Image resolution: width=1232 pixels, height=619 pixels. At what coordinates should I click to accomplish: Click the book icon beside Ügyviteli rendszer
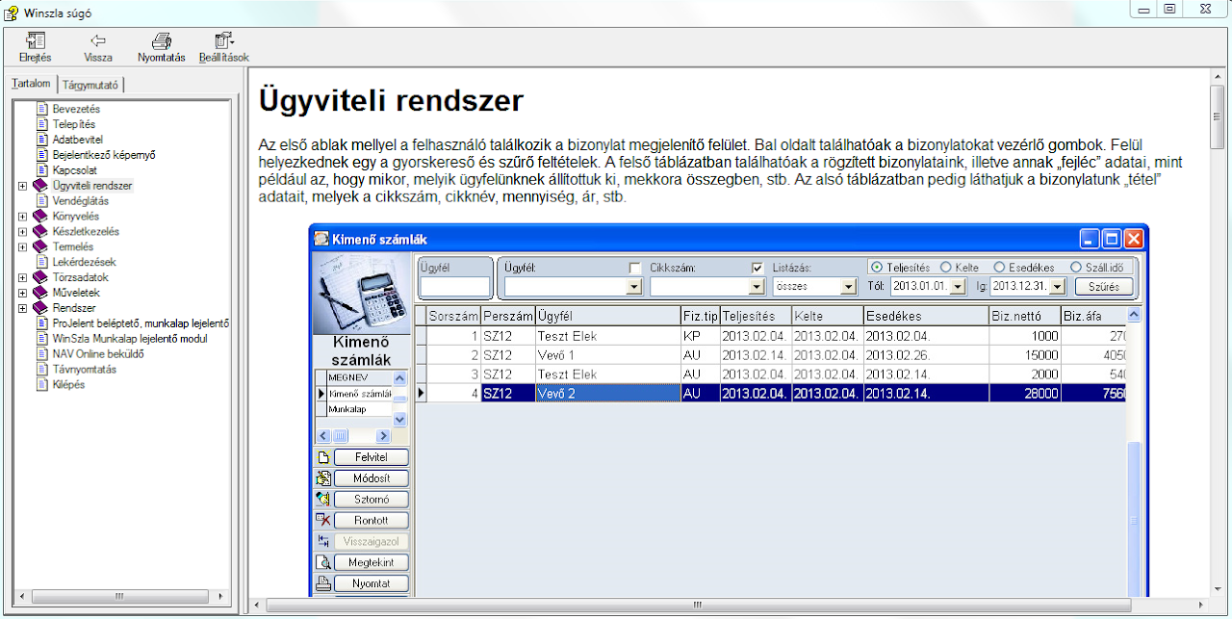pyautogui.click(x=39, y=185)
